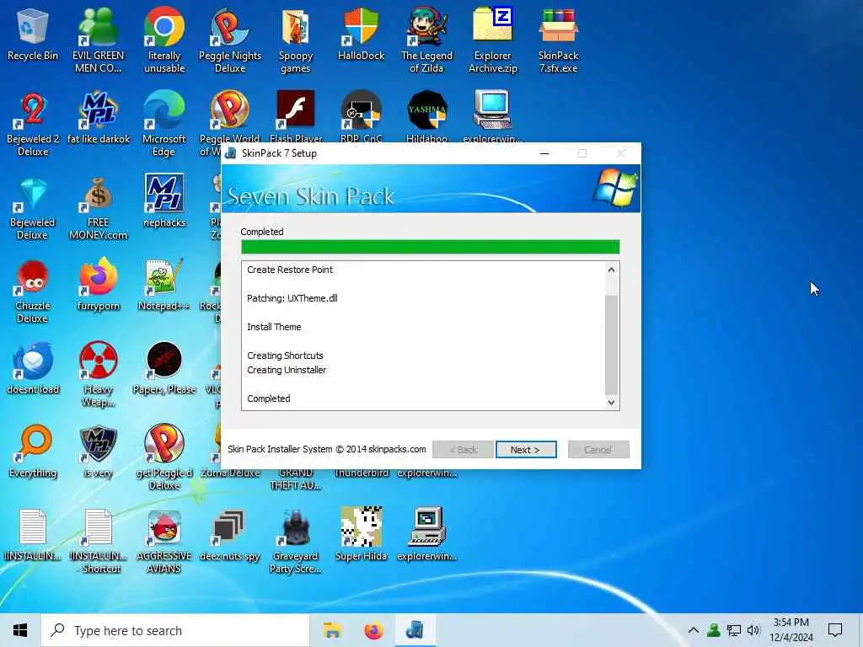
Task: Click the install log scroll up arrow
Action: click(x=611, y=270)
